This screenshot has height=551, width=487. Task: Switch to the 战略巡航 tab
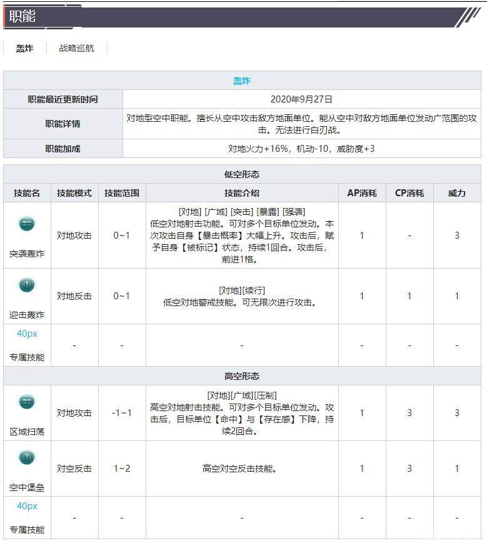(x=76, y=48)
